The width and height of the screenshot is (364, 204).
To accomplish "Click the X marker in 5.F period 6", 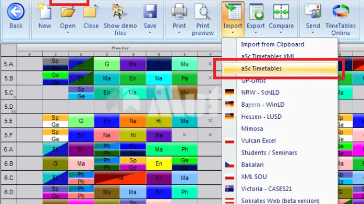I will tap(184, 135).
